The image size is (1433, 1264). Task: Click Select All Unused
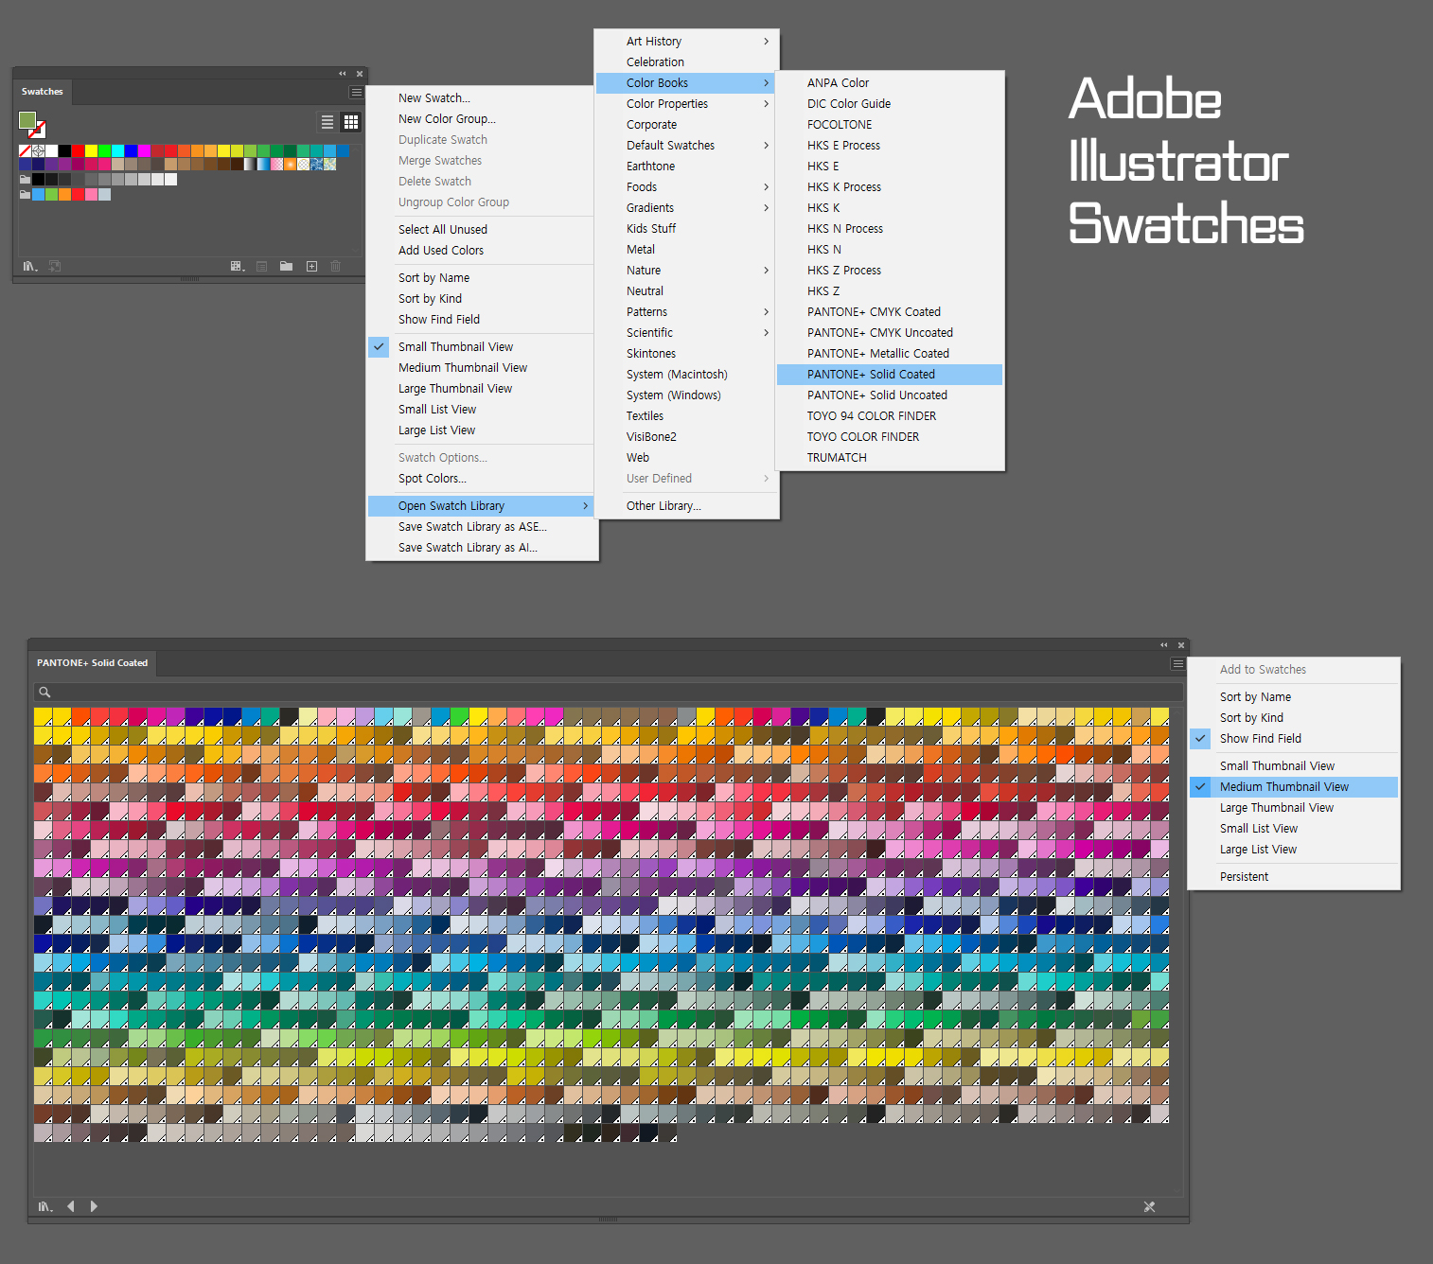click(x=481, y=230)
